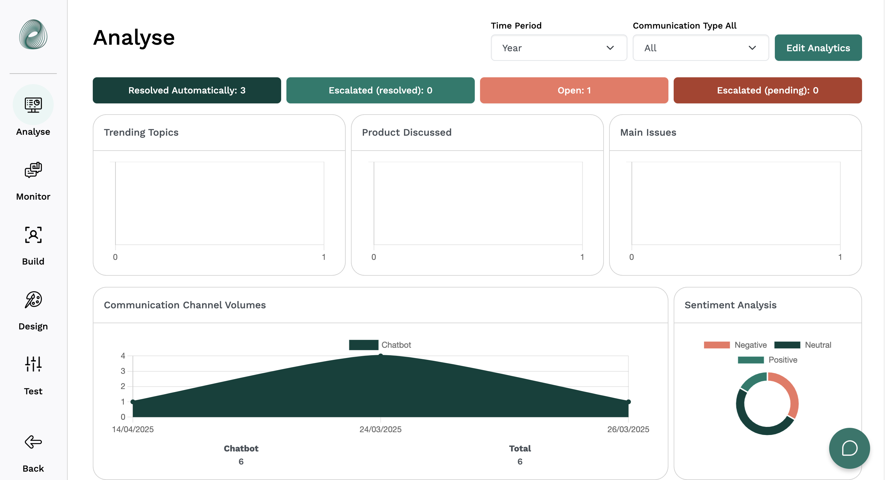The height and width of the screenshot is (480, 885).
Task: Click the 14/04/2025 data point
Action: point(133,402)
